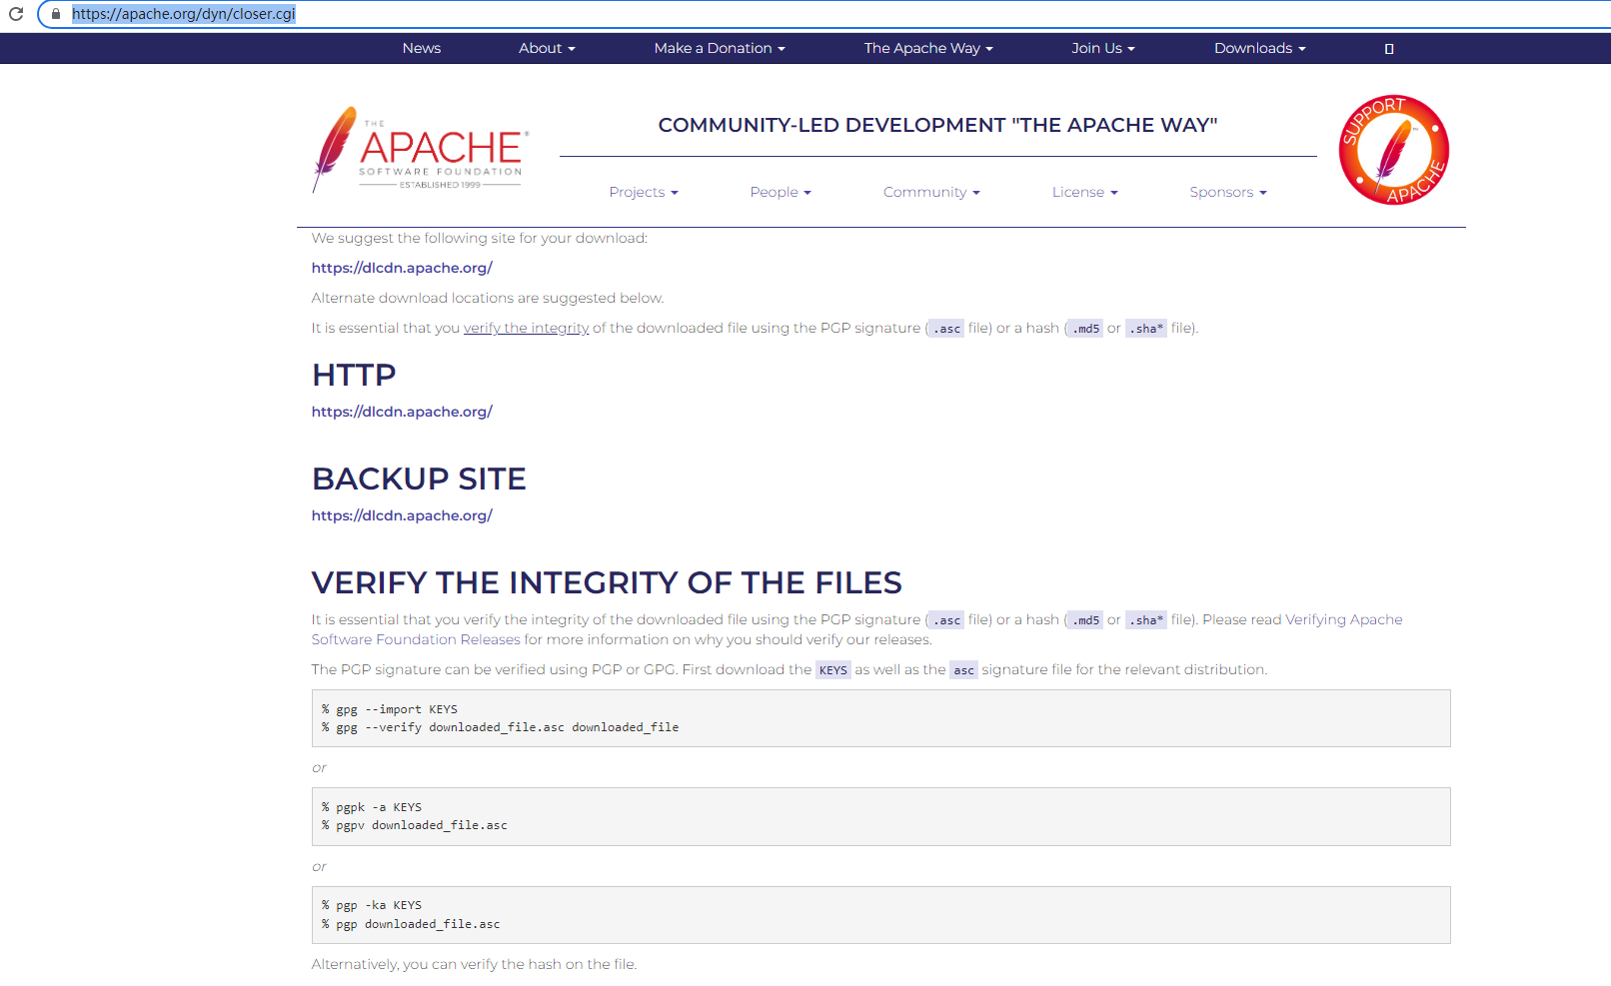The image size is (1611, 986).
Task: Expand the Sponsors menu
Action: tap(1228, 192)
